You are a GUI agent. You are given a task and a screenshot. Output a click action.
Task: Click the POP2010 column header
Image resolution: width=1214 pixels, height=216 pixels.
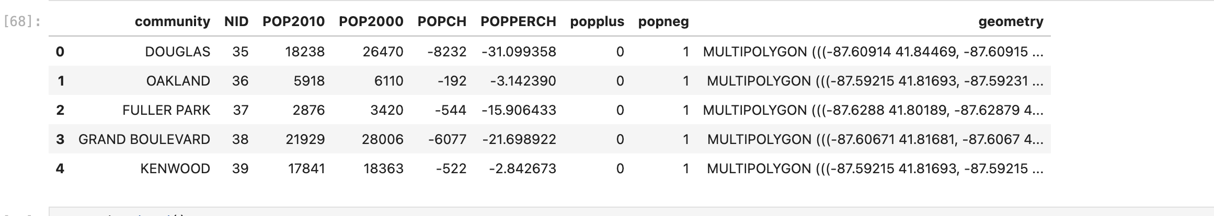[x=293, y=21]
